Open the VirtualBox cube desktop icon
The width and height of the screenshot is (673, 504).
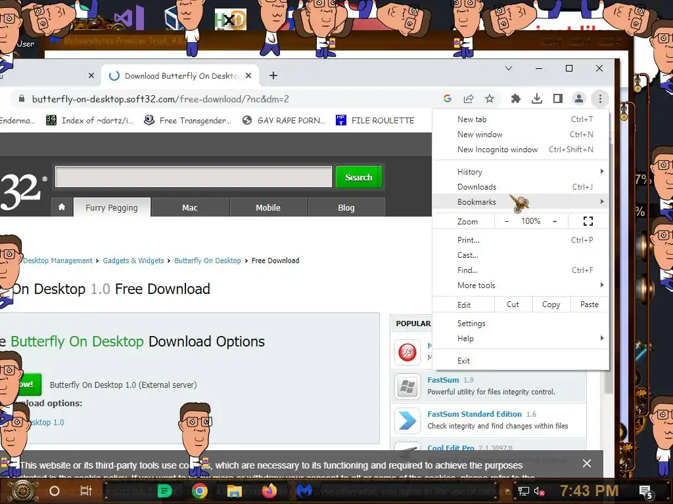click(x=174, y=18)
